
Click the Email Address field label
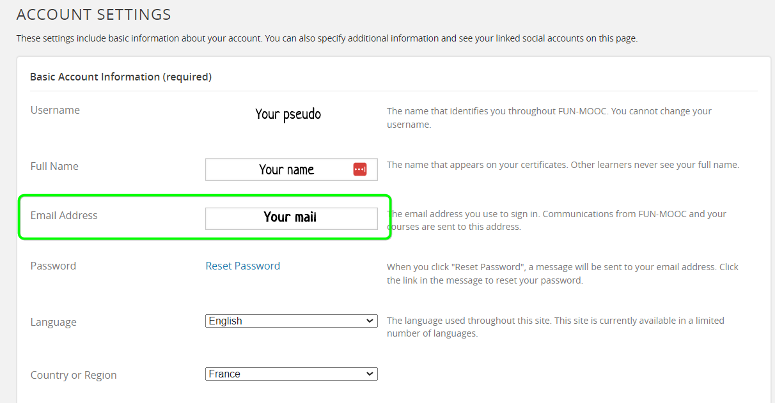click(x=64, y=215)
